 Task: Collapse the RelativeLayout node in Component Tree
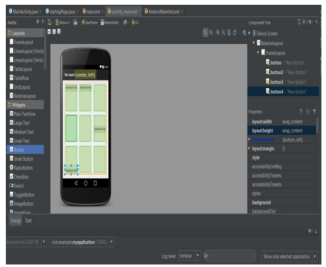click(254, 43)
